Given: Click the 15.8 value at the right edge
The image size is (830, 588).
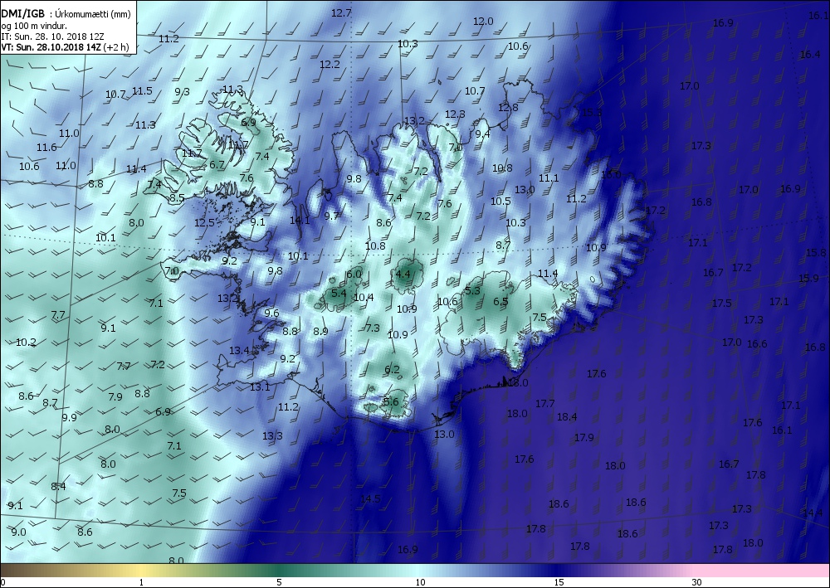Looking at the screenshot, I should point(816,253).
